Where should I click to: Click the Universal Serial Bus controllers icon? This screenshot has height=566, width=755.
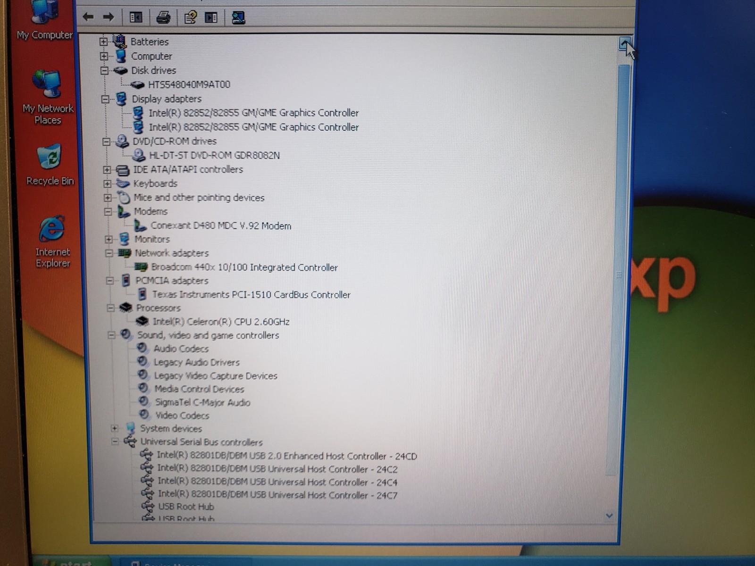pyautogui.click(x=130, y=441)
